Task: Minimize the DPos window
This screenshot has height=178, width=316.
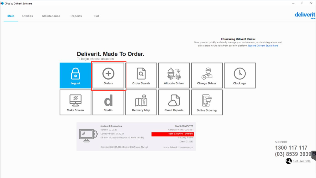Action: point(294,3)
